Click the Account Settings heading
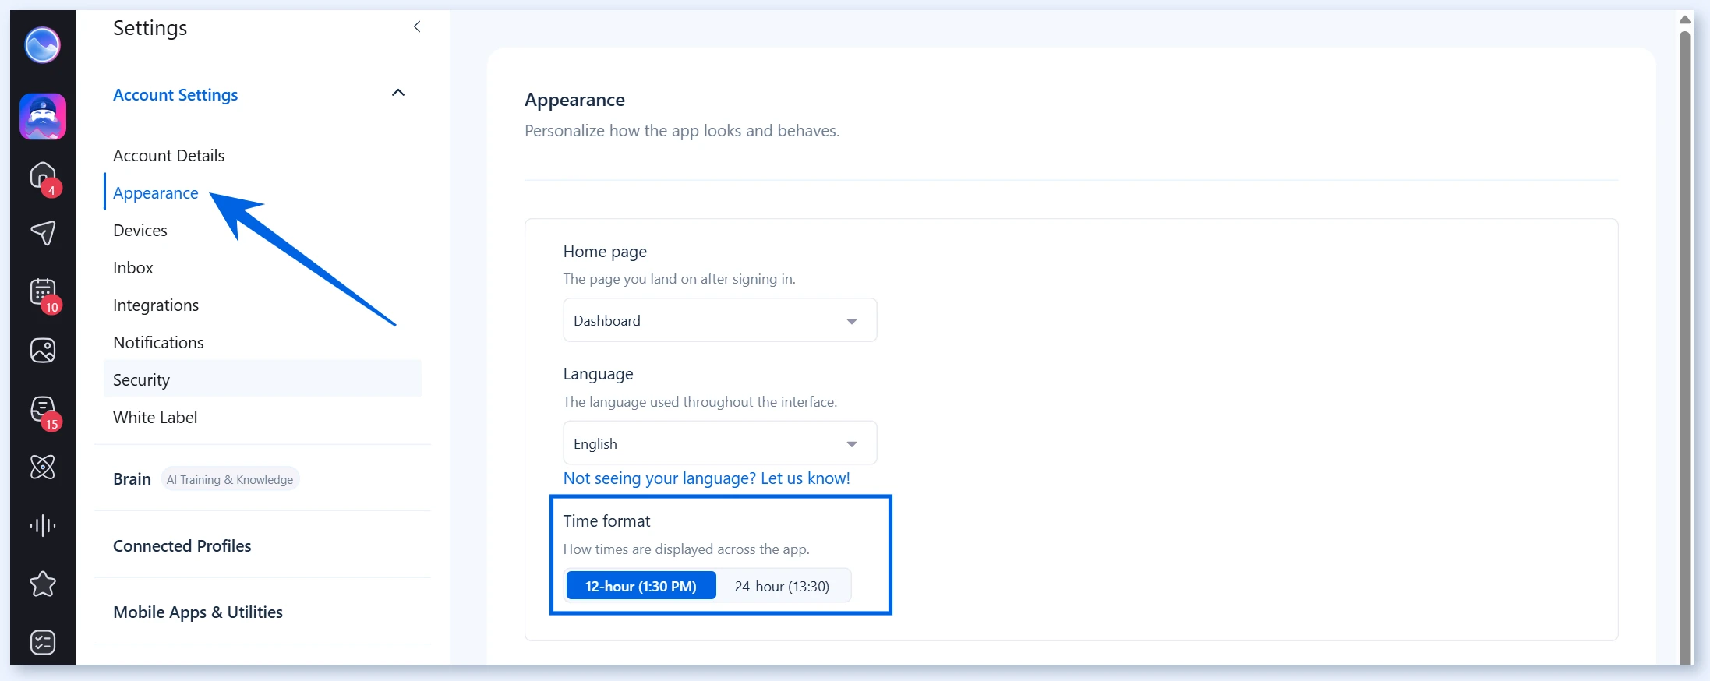 [175, 95]
